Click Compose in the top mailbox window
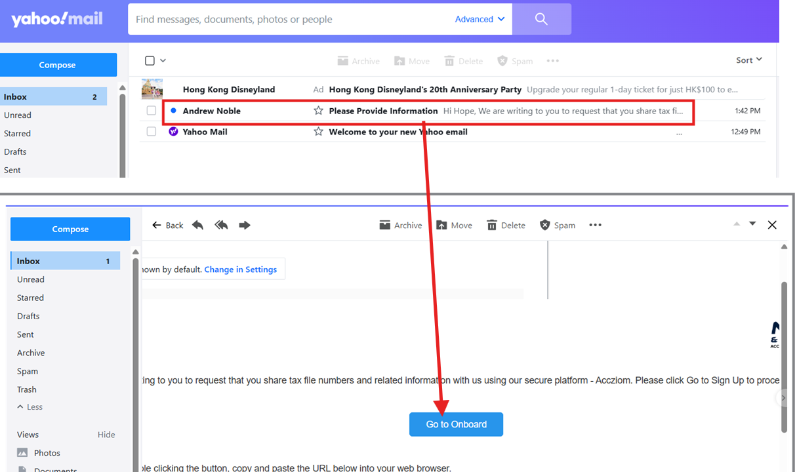Viewport: 797px width, 472px height. (58, 65)
